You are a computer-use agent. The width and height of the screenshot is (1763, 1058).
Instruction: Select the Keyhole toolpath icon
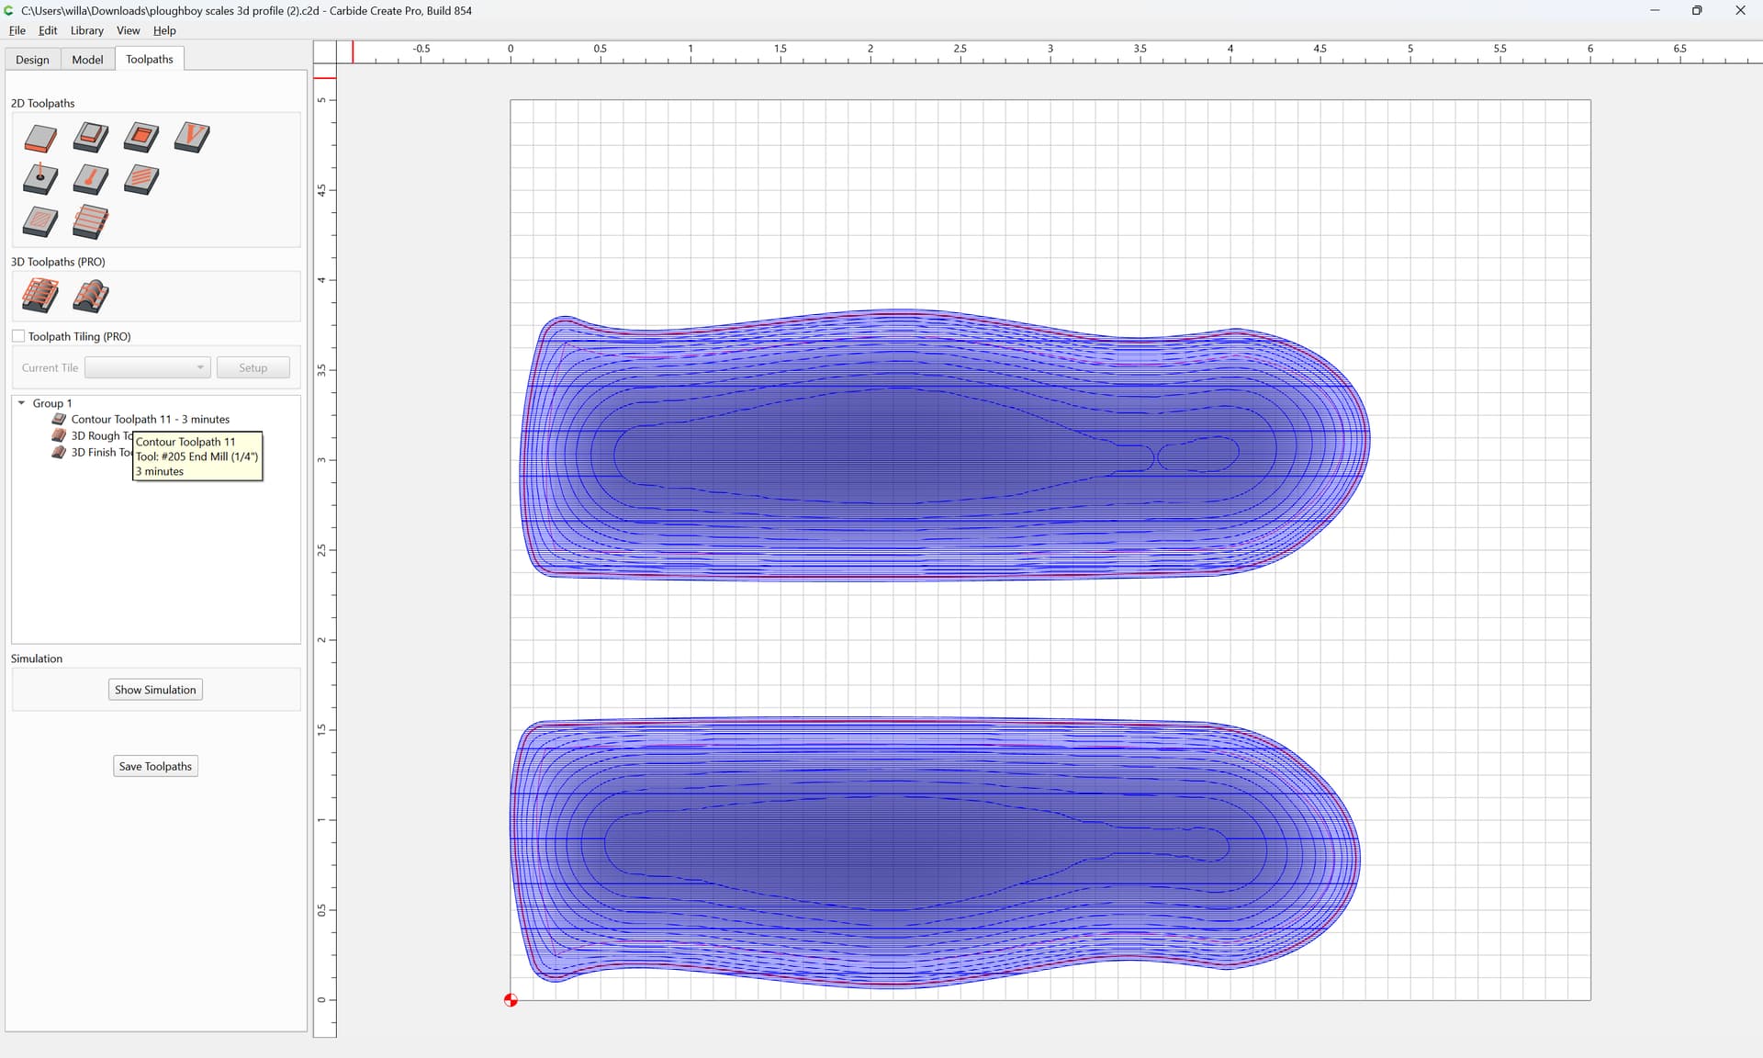click(x=91, y=179)
